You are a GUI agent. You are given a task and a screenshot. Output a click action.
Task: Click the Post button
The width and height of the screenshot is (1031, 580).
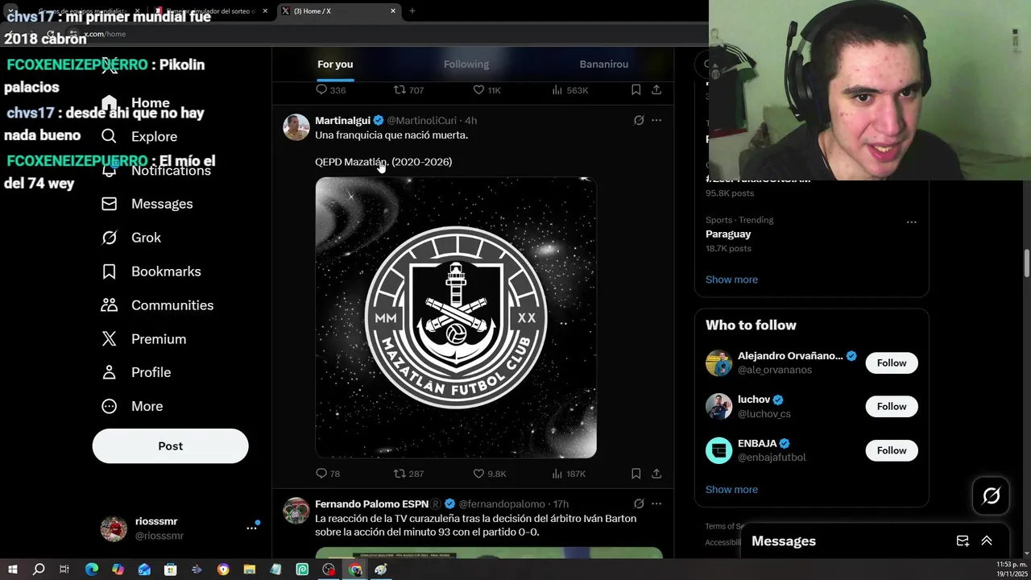[171, 446]
